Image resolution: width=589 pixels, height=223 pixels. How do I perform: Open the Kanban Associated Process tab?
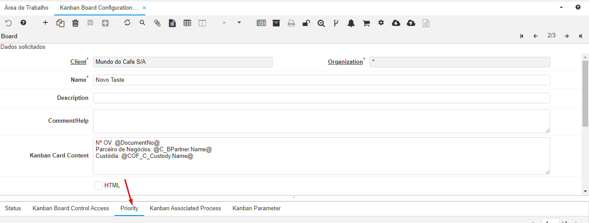[185, 208]
